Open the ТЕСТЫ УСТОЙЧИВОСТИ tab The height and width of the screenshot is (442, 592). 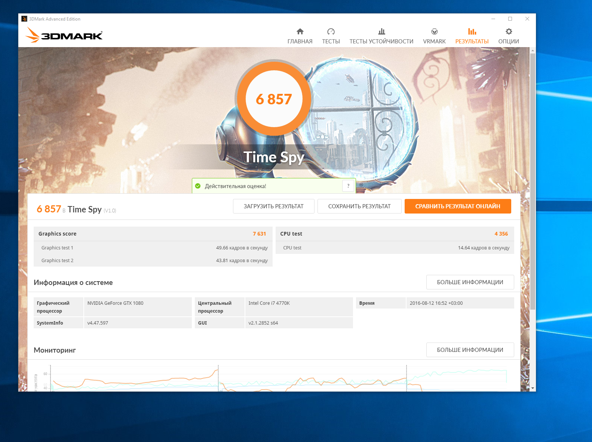pos(381,42)
